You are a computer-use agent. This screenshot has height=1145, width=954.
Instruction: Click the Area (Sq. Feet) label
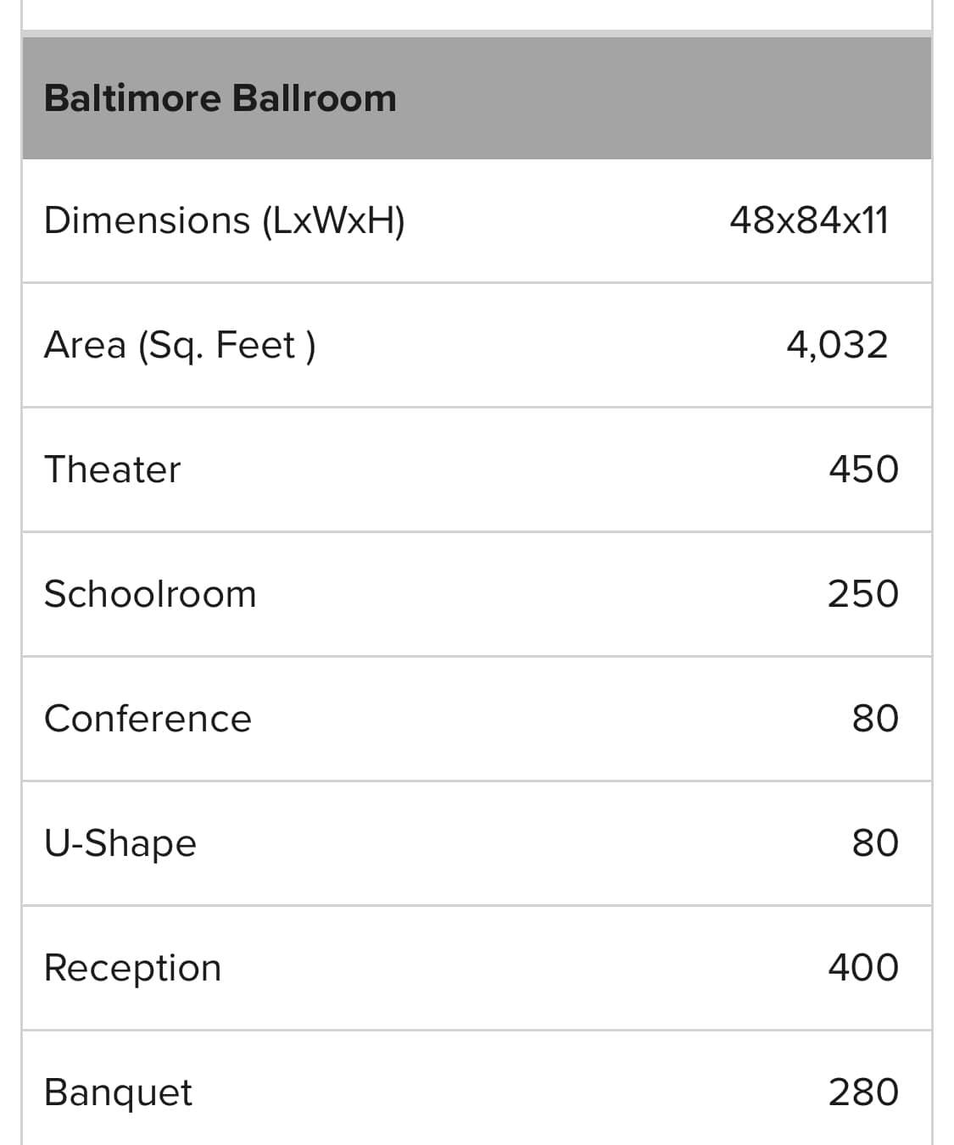(180, 346)
